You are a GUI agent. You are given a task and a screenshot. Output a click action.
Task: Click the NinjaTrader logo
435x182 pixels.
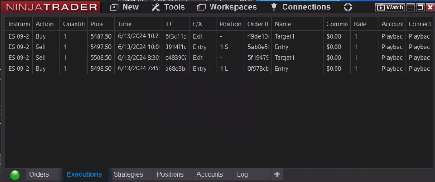(x=52, y=7)
